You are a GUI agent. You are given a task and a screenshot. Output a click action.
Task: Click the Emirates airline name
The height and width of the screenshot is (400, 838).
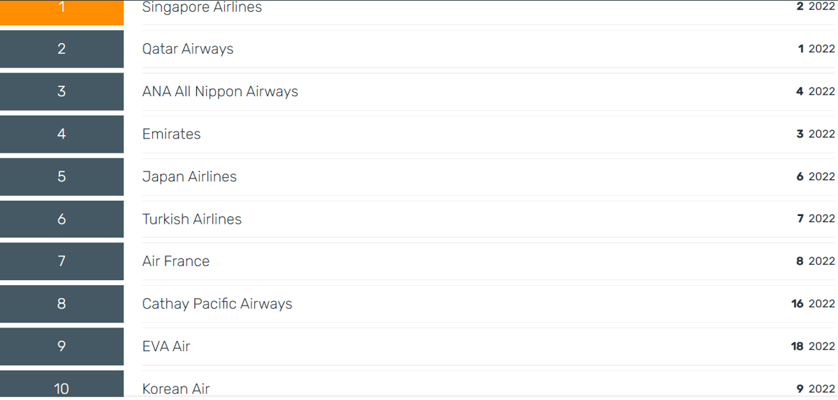click(171, 134)
